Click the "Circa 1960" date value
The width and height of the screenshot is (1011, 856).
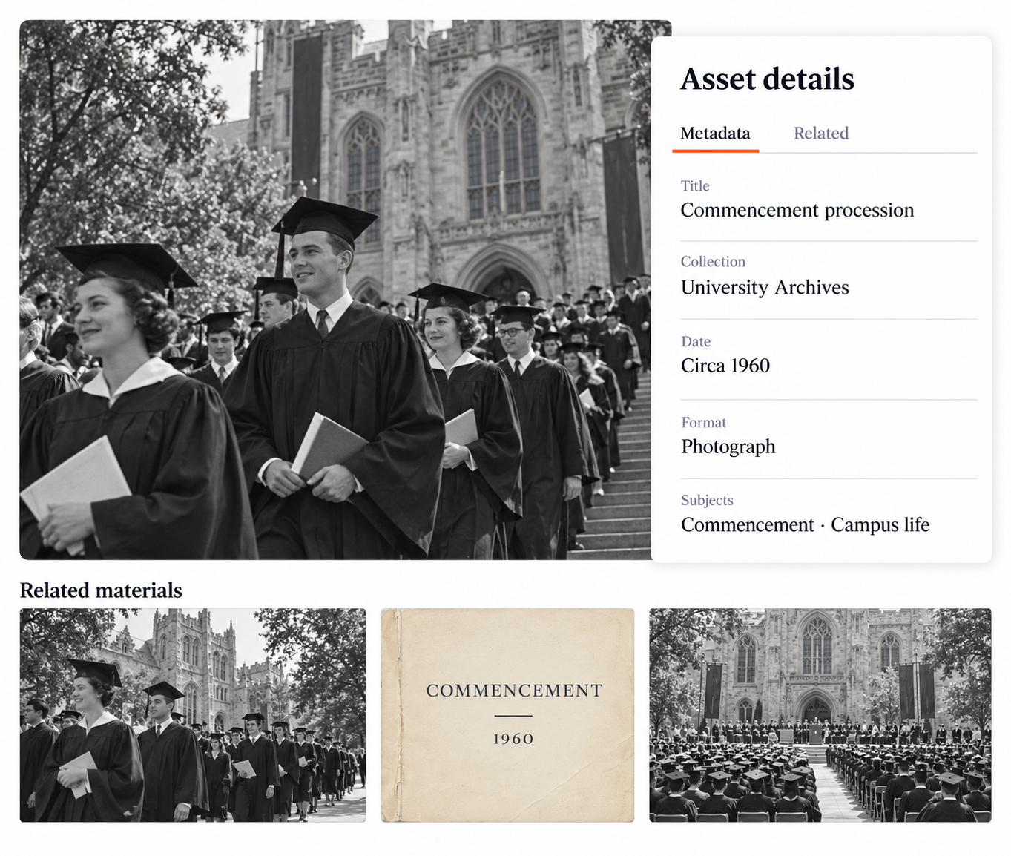(725, 366)
